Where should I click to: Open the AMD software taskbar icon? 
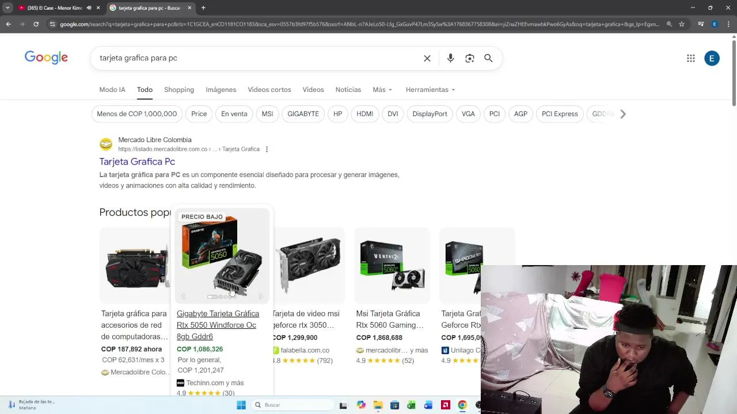[x=445, y=405]
